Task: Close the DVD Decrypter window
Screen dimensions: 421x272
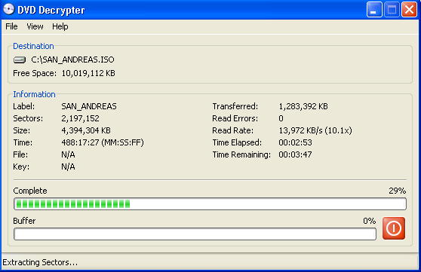Action: click(x=409, y=9)
